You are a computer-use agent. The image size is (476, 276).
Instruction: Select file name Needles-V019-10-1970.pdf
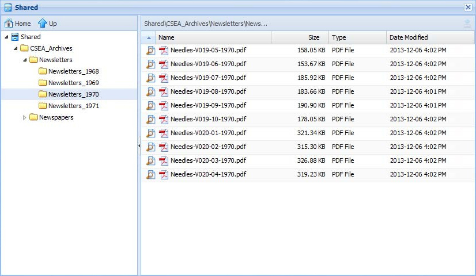(208, 119)
